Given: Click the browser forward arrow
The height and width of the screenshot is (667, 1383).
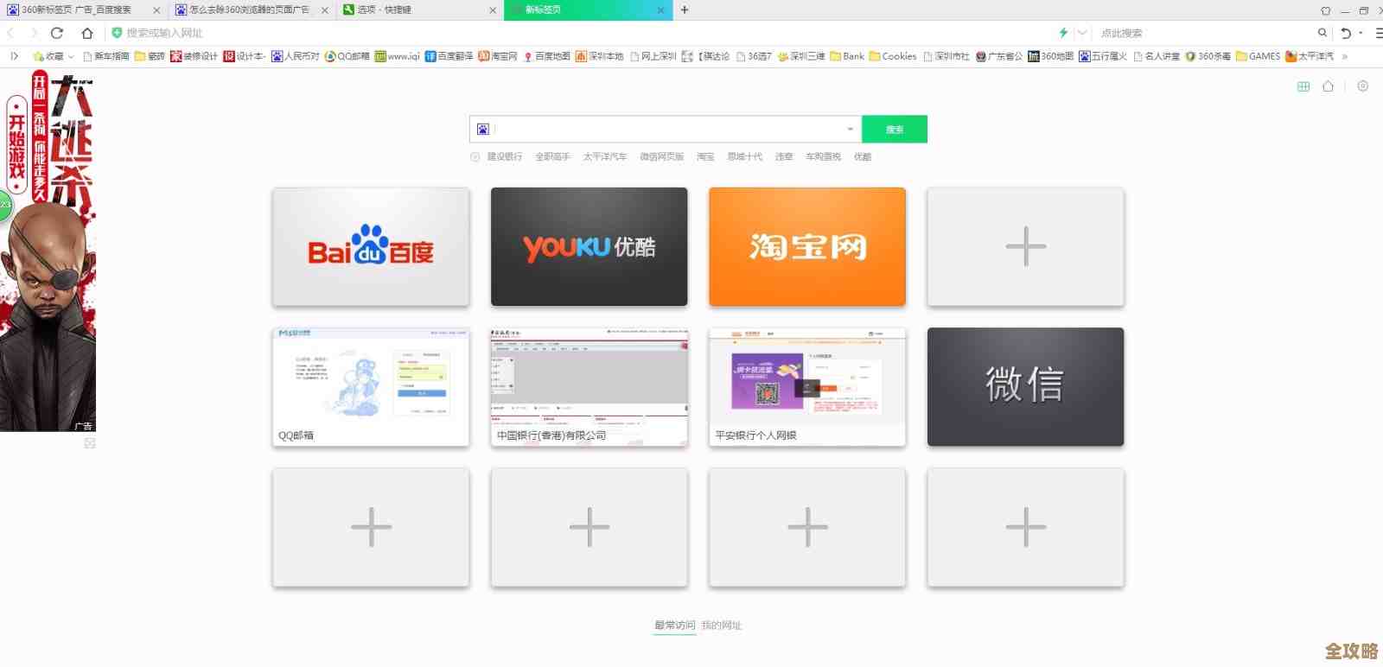Looking at the screenshot, I should click(34, 33).
